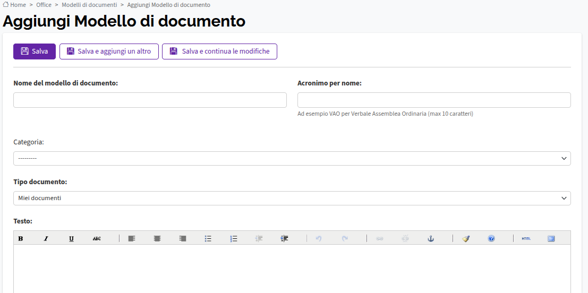Redo edit in text editor
The width and height of the screenshot is (588, 293).
(x=345, y=238)
